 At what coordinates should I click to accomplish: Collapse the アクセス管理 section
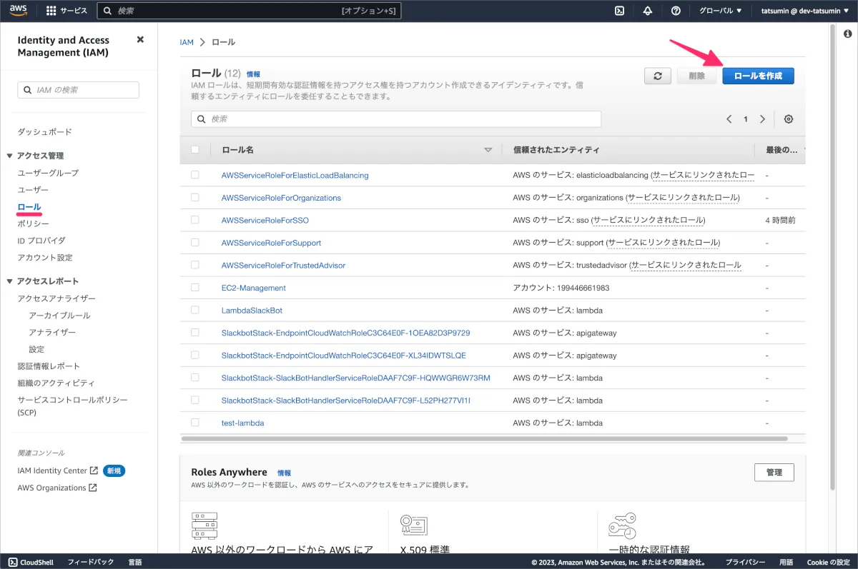(x=10, y=156)
